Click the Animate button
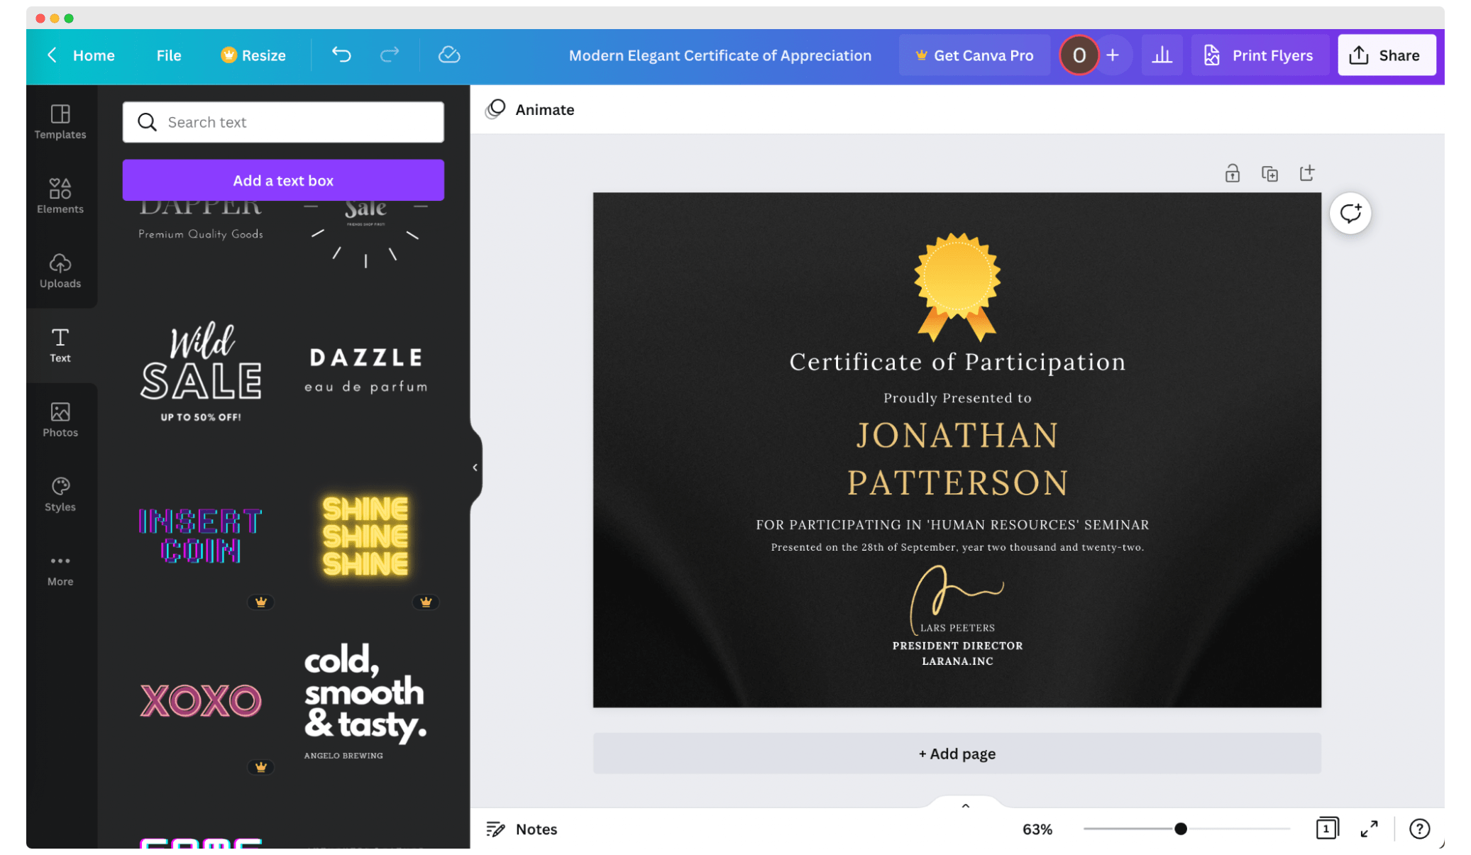1471x855 pixels. tap(530, 109)
